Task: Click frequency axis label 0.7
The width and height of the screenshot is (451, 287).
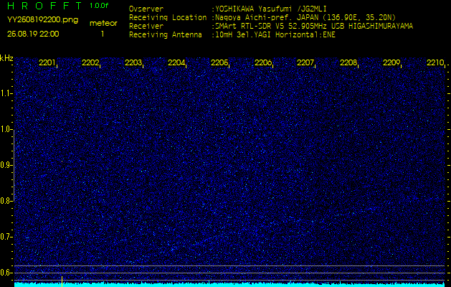Action: click(x=6, y=237)
